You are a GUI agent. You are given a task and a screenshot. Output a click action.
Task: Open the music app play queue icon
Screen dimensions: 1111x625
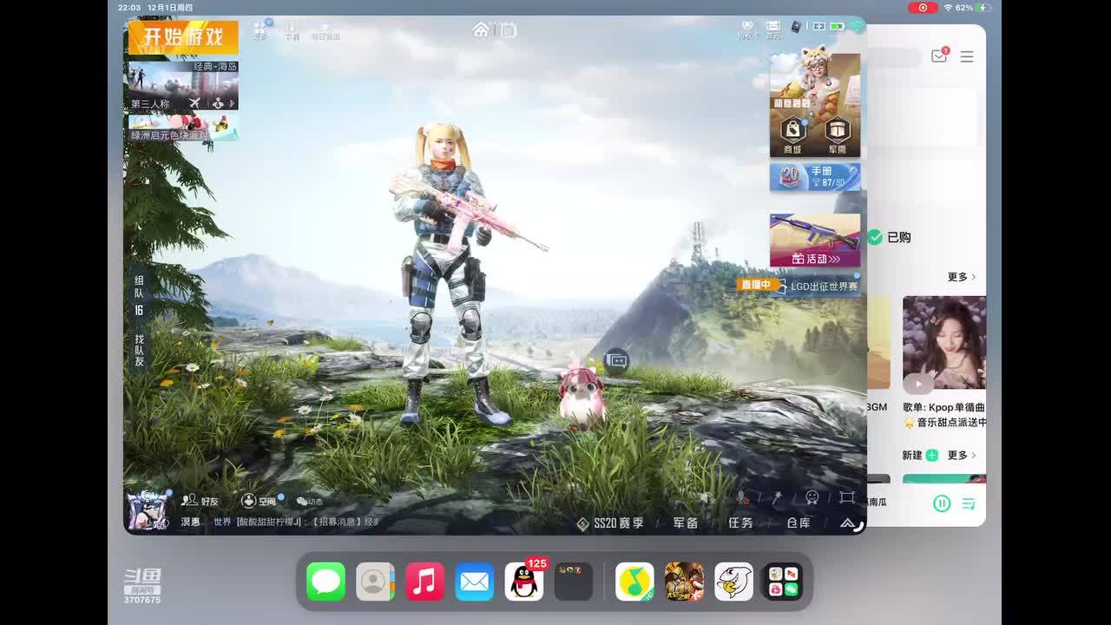pyautogui.click(x=969, y=503)
